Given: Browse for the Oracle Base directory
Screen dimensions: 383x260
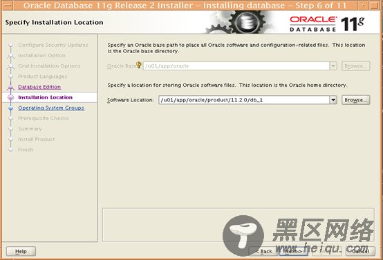Looking at the screenshot, I should pos(355,66).
